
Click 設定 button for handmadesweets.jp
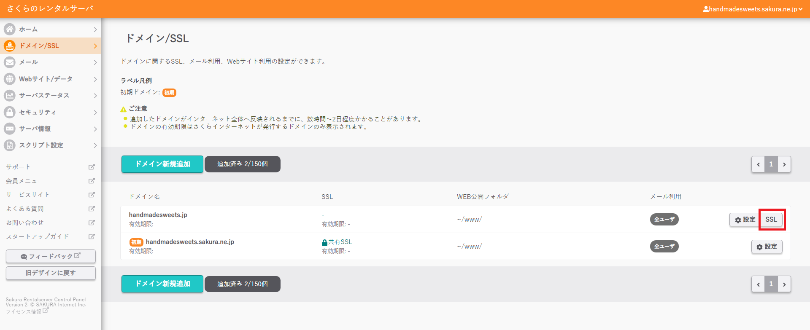tap(745, 220)
